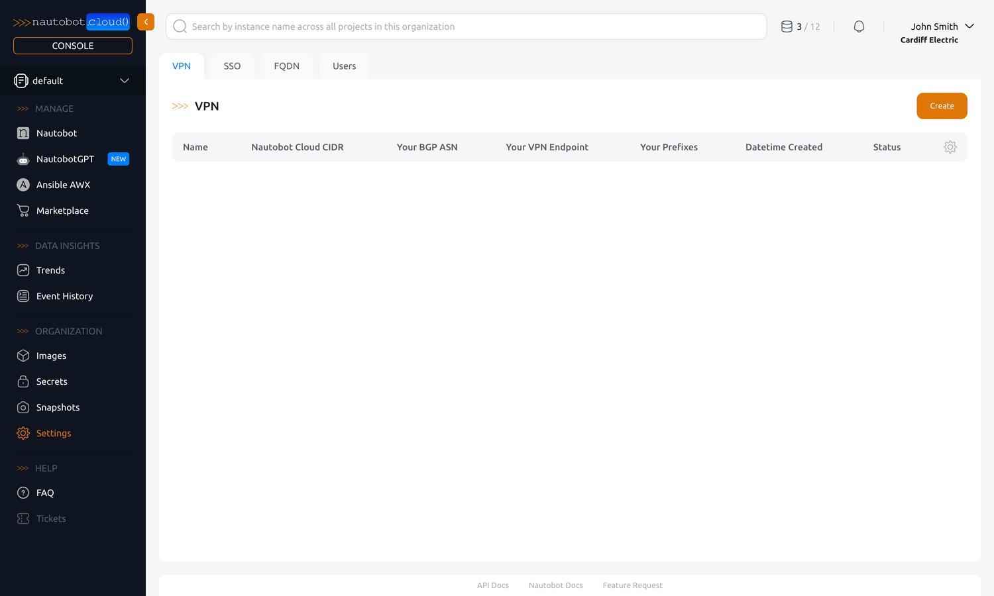The image size is (994, 596).
Task: Open the Images page
Action: [51, 356]
